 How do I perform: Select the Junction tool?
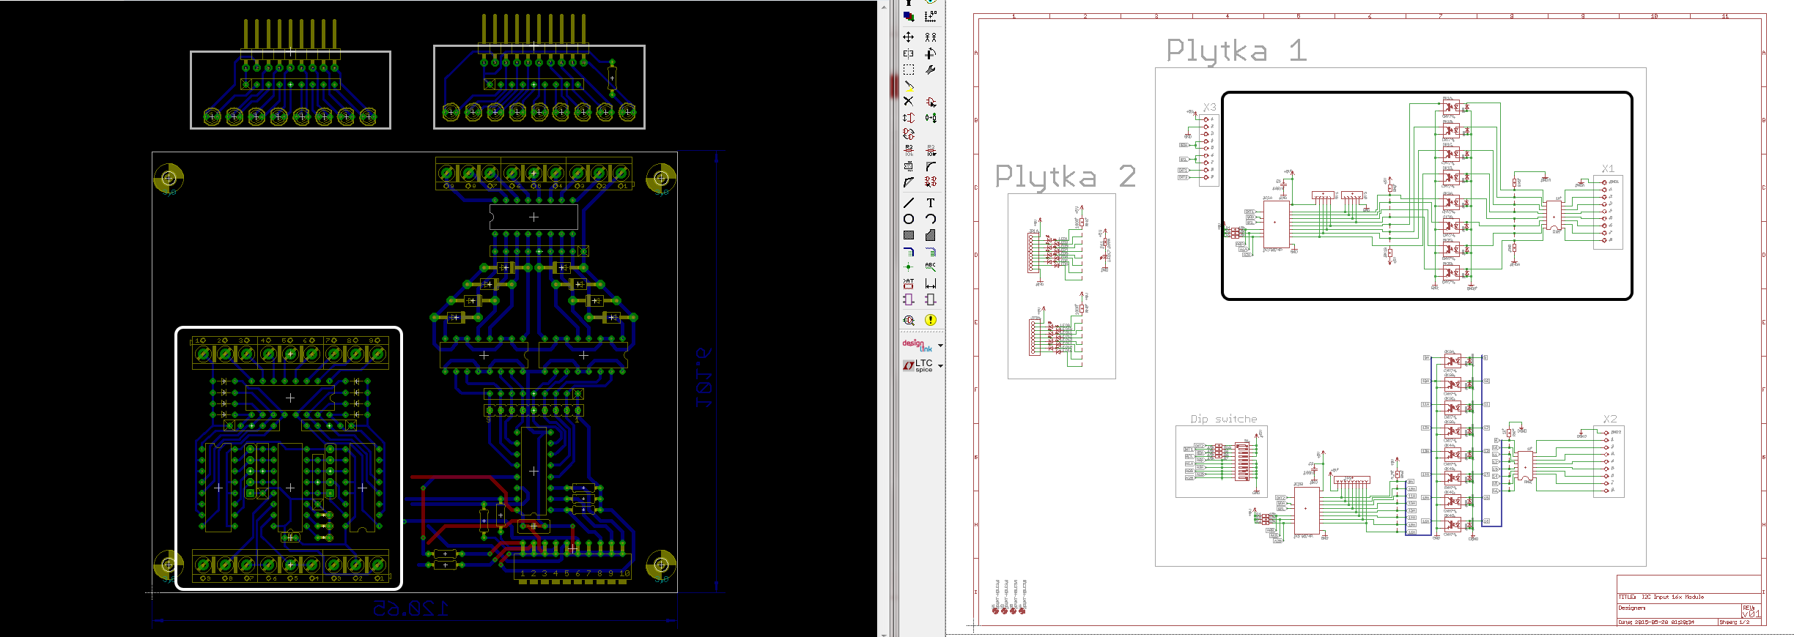(x=909, y=267)
